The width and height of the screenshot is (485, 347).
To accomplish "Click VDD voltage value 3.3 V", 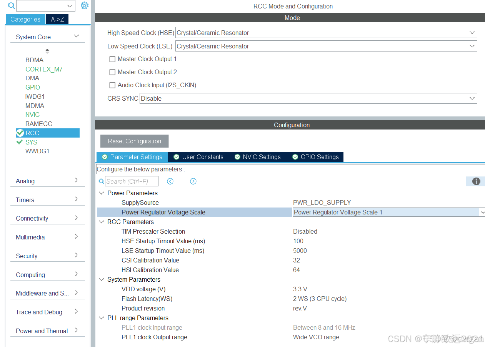I will (x=300, y=289).
